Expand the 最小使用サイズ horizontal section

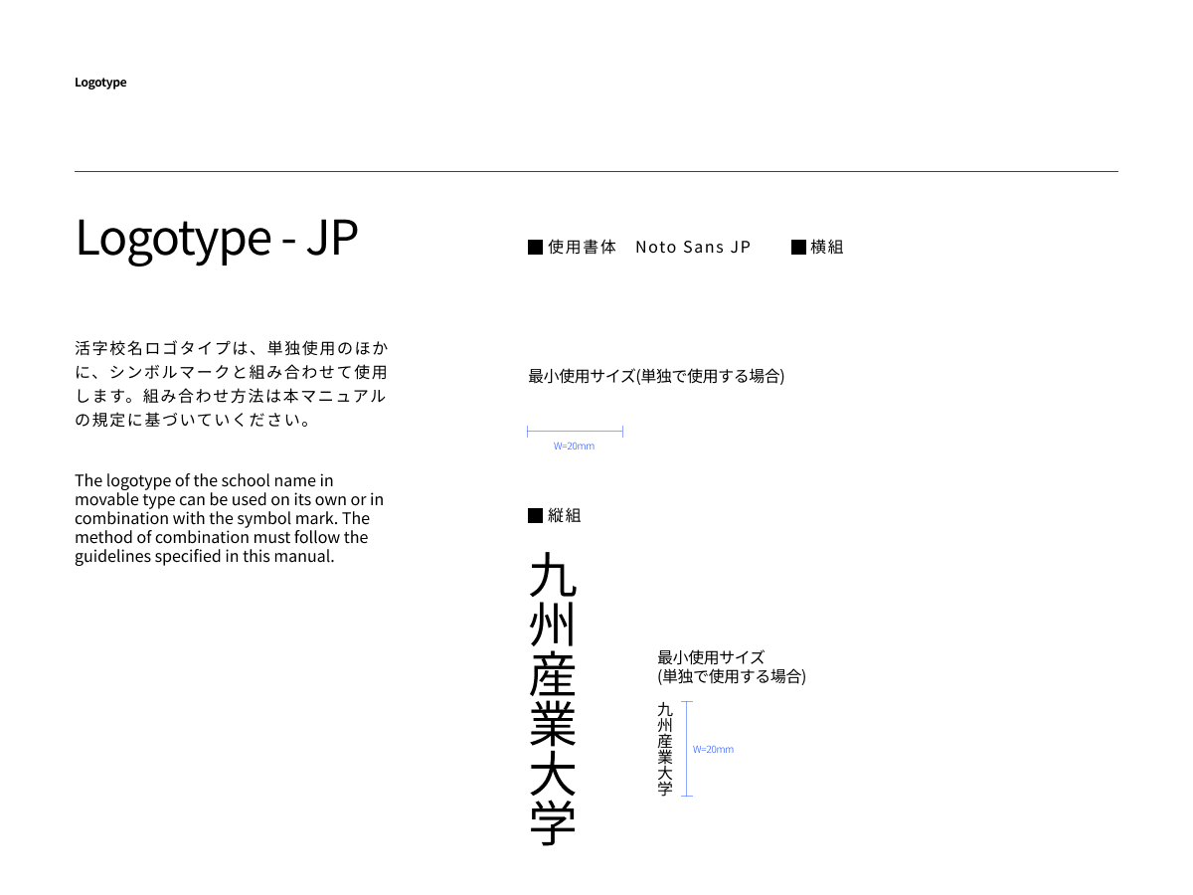[654, 376]
